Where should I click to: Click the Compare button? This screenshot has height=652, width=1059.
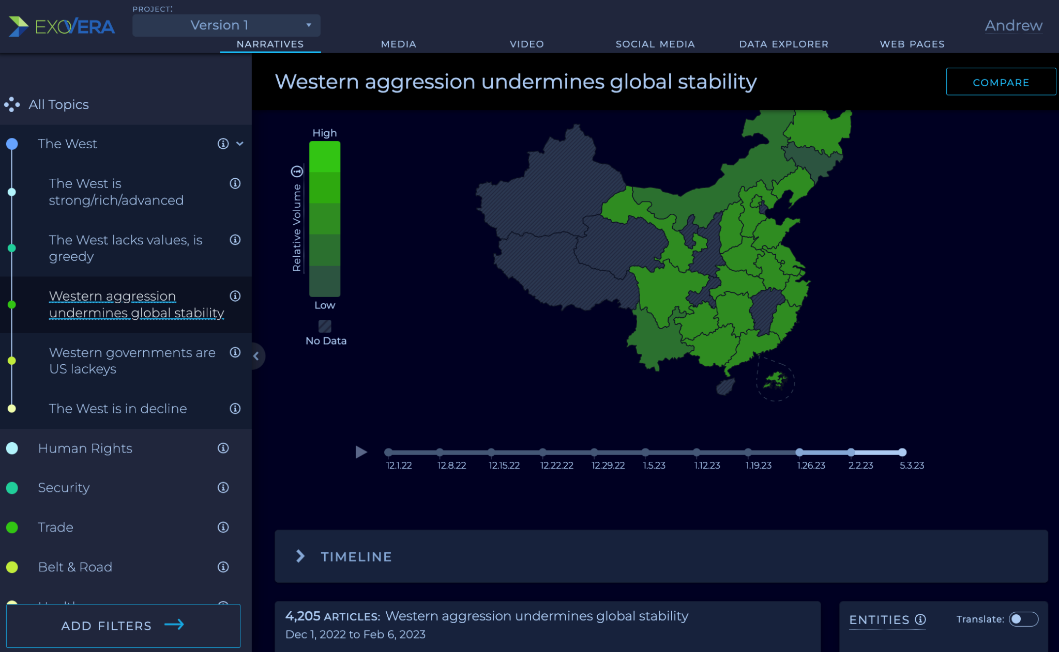tap(1001, 82)
